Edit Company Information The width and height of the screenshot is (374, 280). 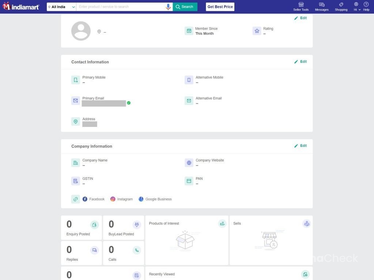(301, 146)
